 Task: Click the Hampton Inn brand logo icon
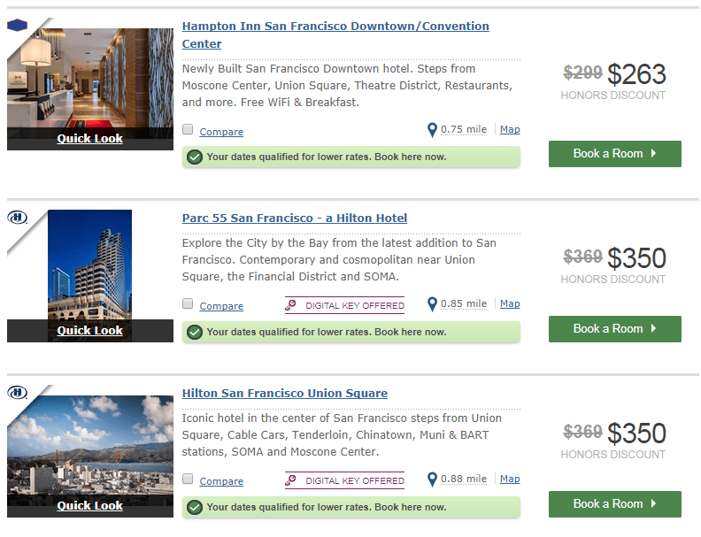point(18,25)
